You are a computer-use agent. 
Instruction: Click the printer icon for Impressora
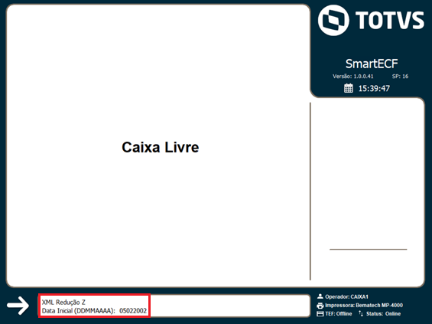click(320, 305)
